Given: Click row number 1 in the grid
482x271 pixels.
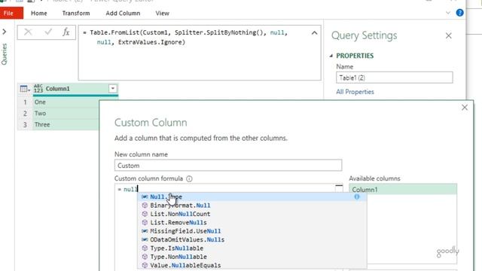Looking at the screenshot, I should (25, 102).
